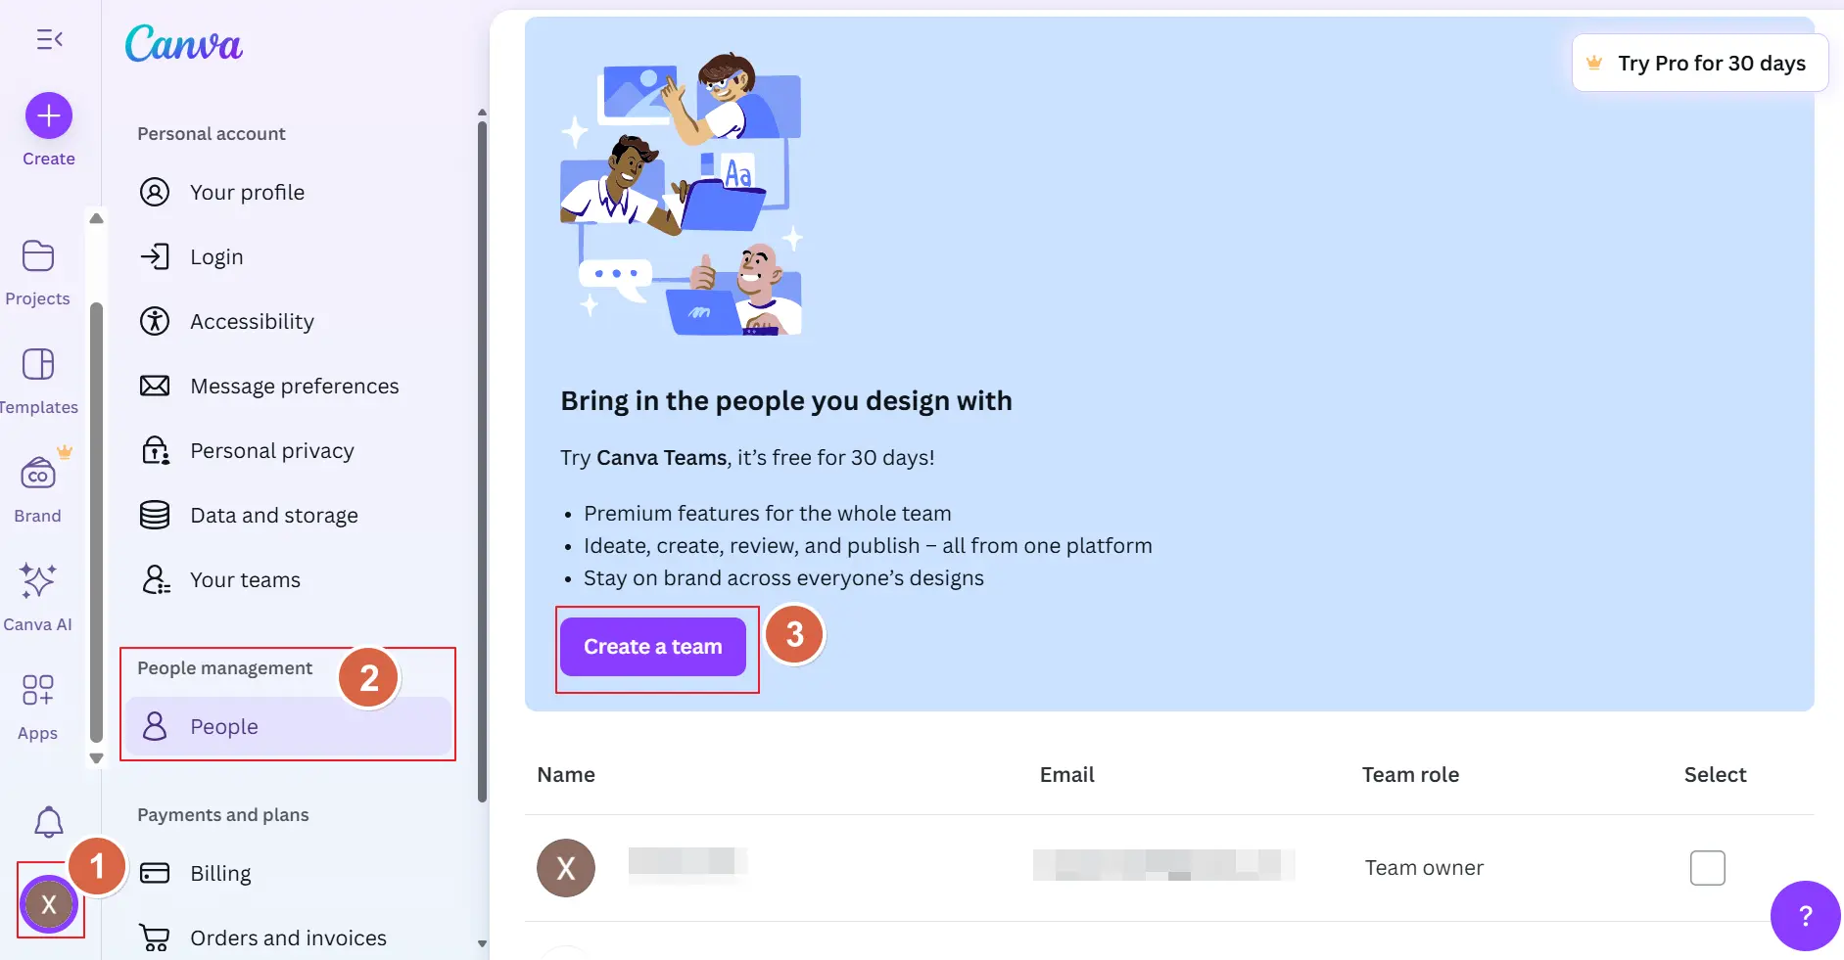Open the Apps grid icon

pyautogui.click(x=38, y=691)
